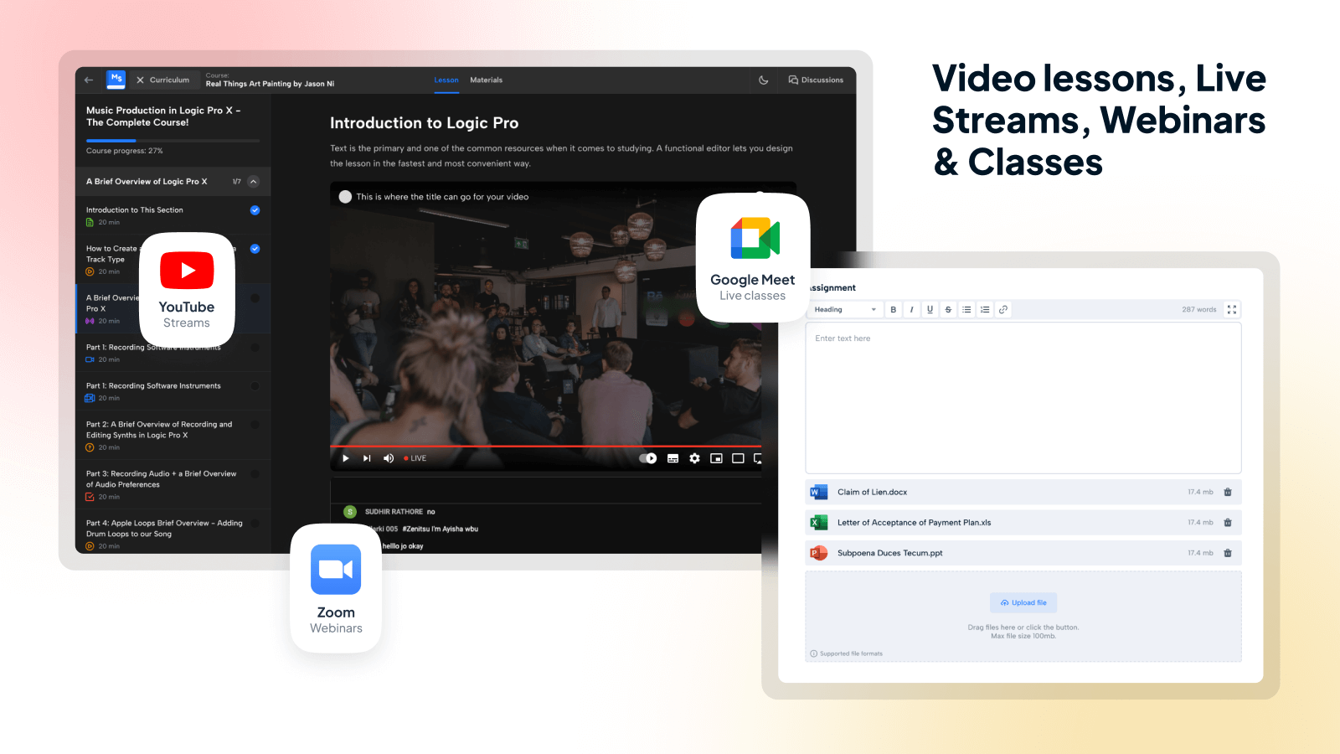This screenshot has width=1340, height=754.
Task: Open the Ms logo home icon
Action: [x=116, y=80]
